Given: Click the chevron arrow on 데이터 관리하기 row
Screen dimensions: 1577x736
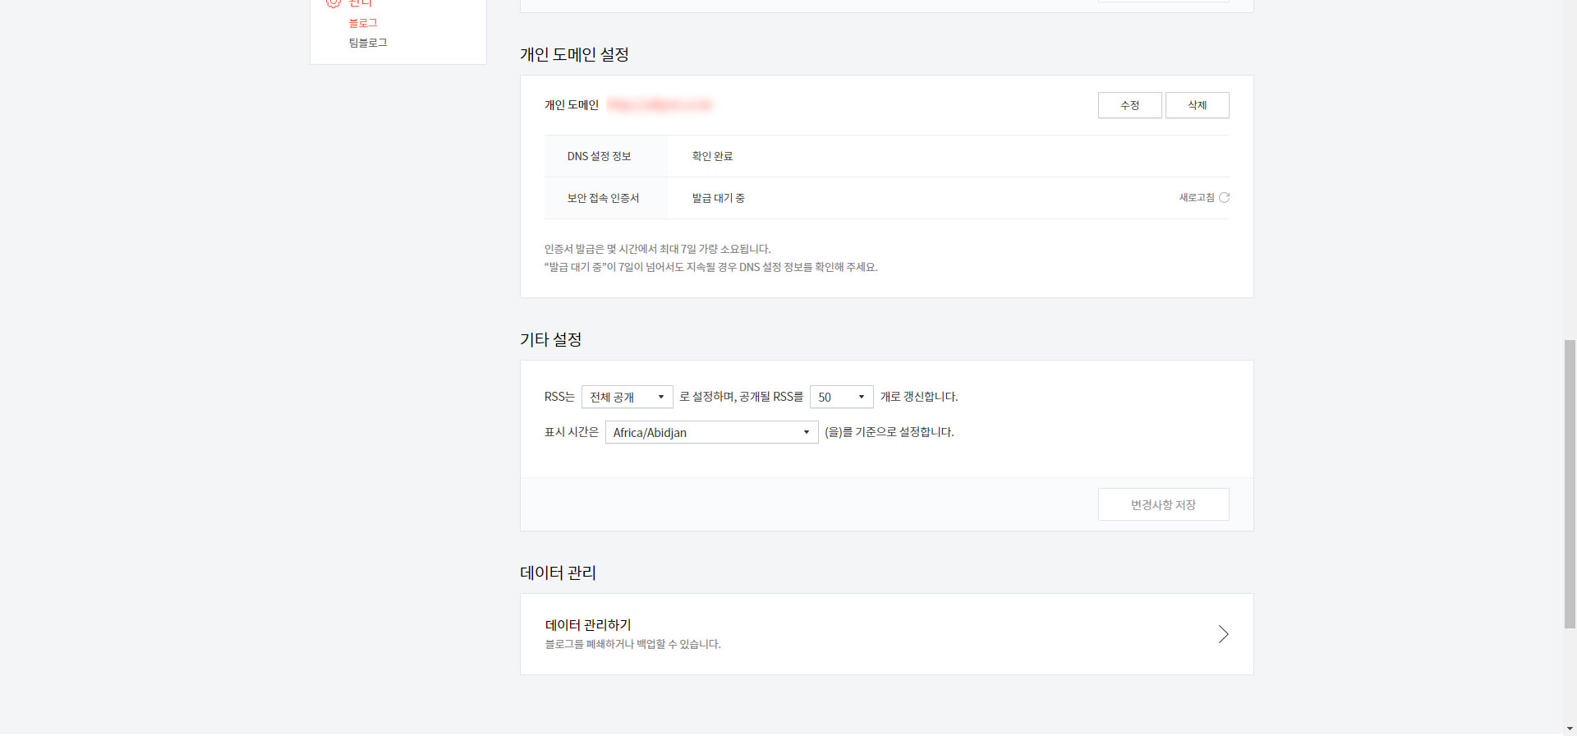Looking at the screenshot, I should [x=1223, y=633].
